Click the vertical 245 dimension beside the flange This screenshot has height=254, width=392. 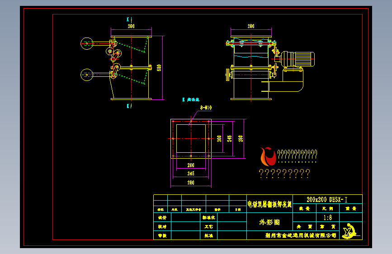pos(230,138)
